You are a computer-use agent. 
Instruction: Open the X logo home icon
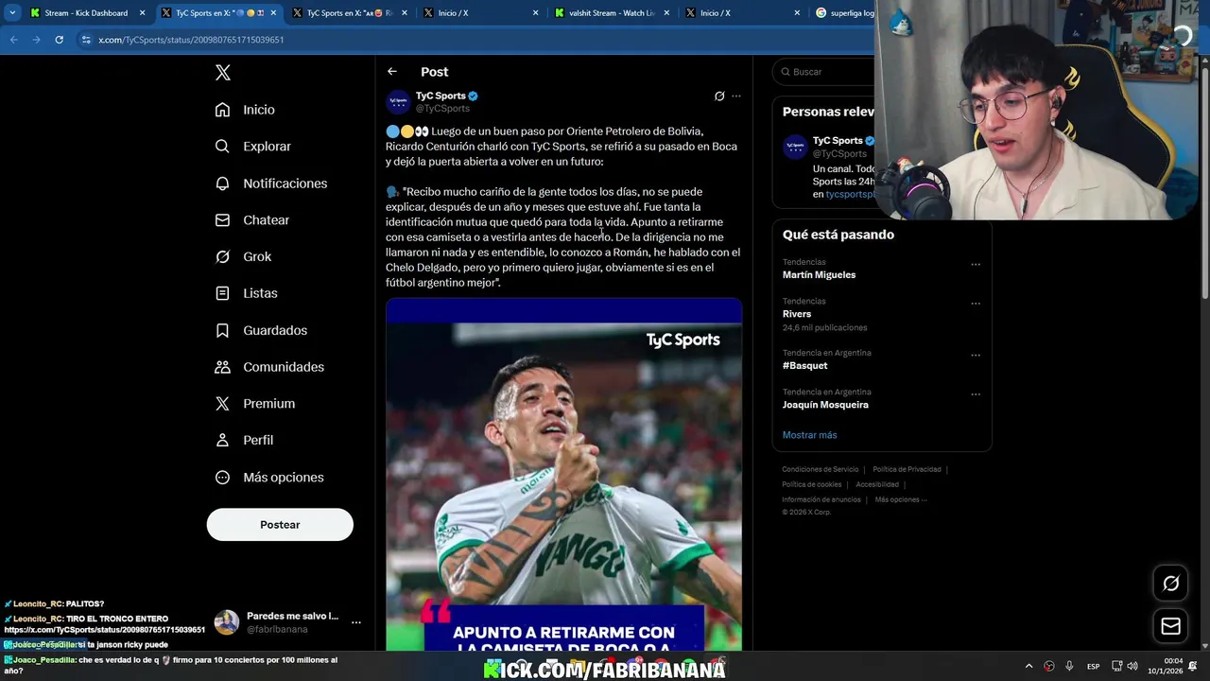pyautogui.click(x=222, y=73)
